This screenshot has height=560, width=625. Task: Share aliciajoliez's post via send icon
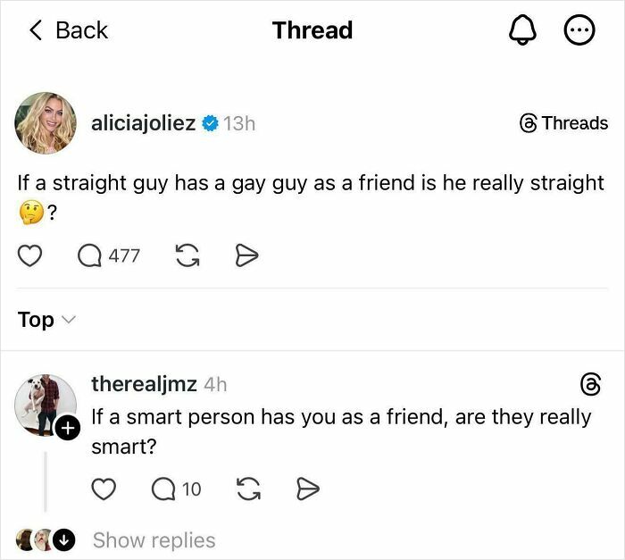point(246,256)
